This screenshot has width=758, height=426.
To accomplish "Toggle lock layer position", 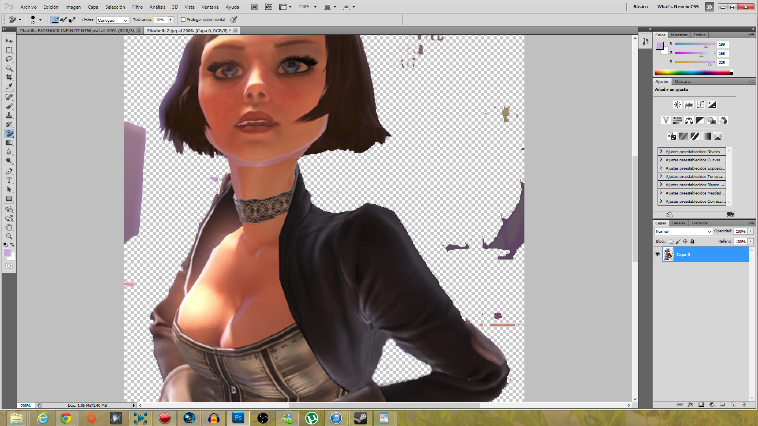I will pyautogui.click(x=685, y=241).
